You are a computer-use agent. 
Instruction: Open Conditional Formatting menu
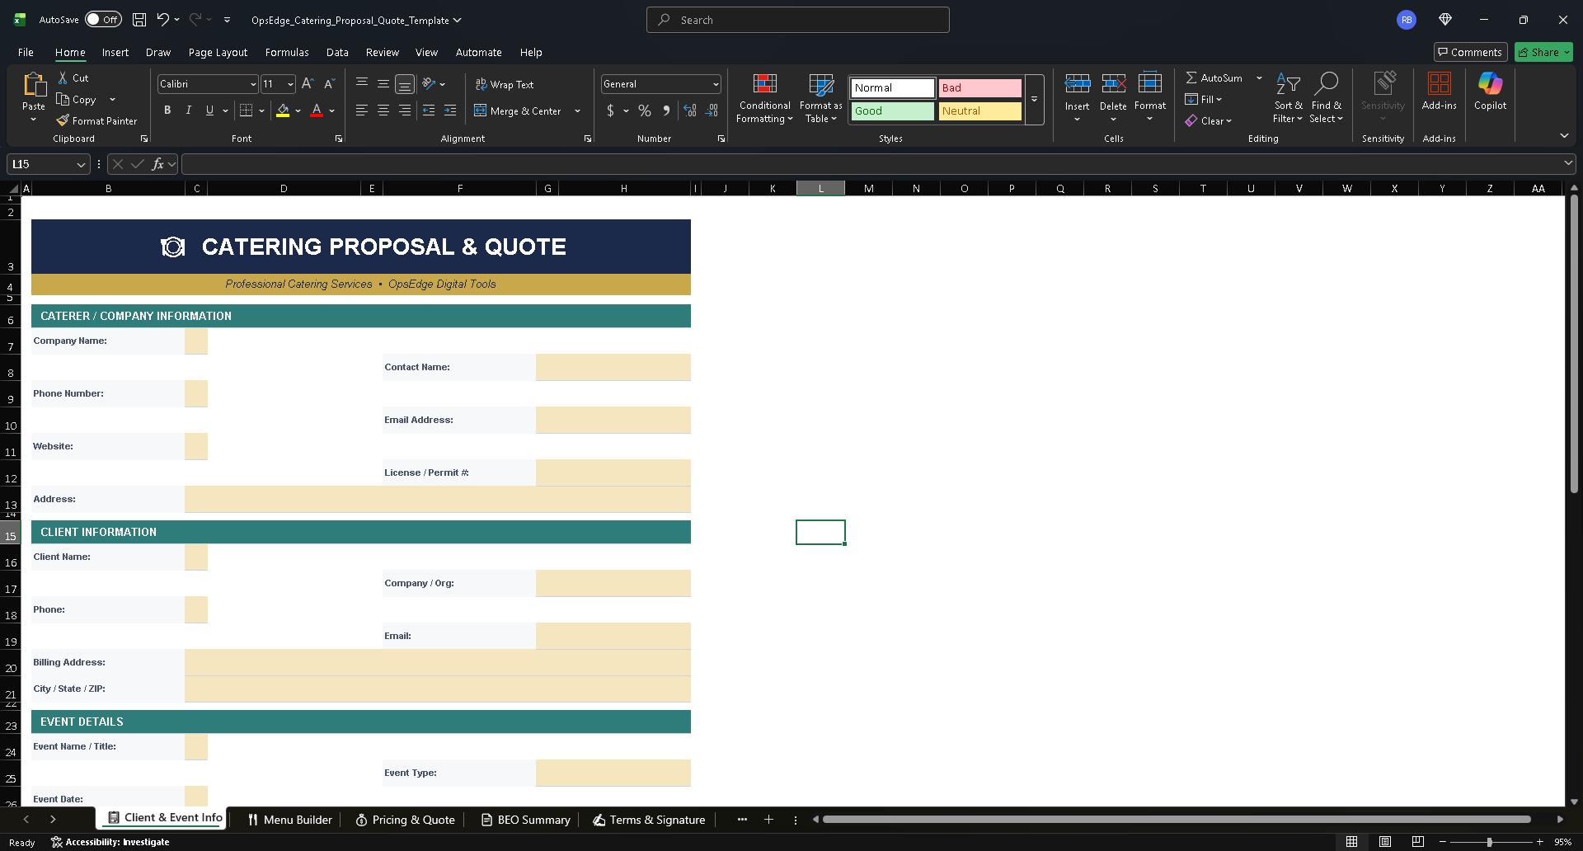[764, 98]
